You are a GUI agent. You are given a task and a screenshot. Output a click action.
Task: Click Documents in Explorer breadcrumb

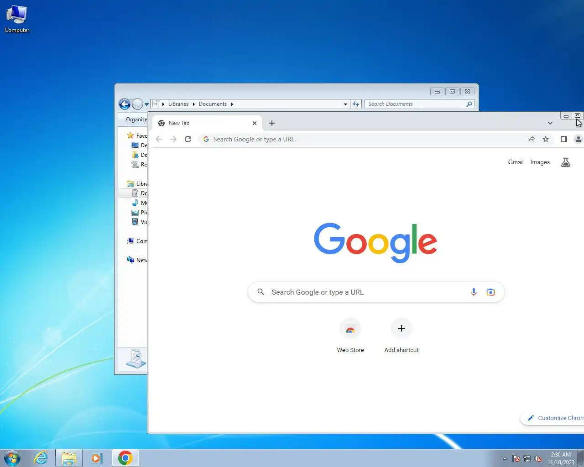(x=213, y=104)
